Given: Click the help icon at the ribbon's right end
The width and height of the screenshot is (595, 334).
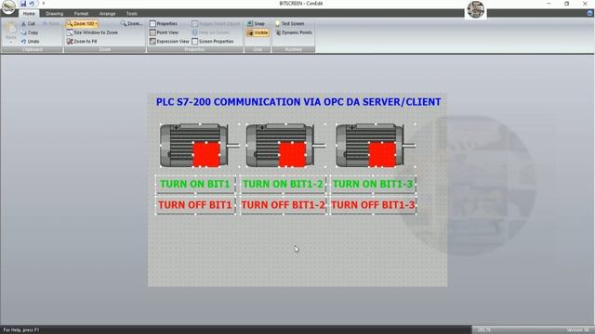Looking at the screenshot, I should pyautogui.click(x=589, y=13).
